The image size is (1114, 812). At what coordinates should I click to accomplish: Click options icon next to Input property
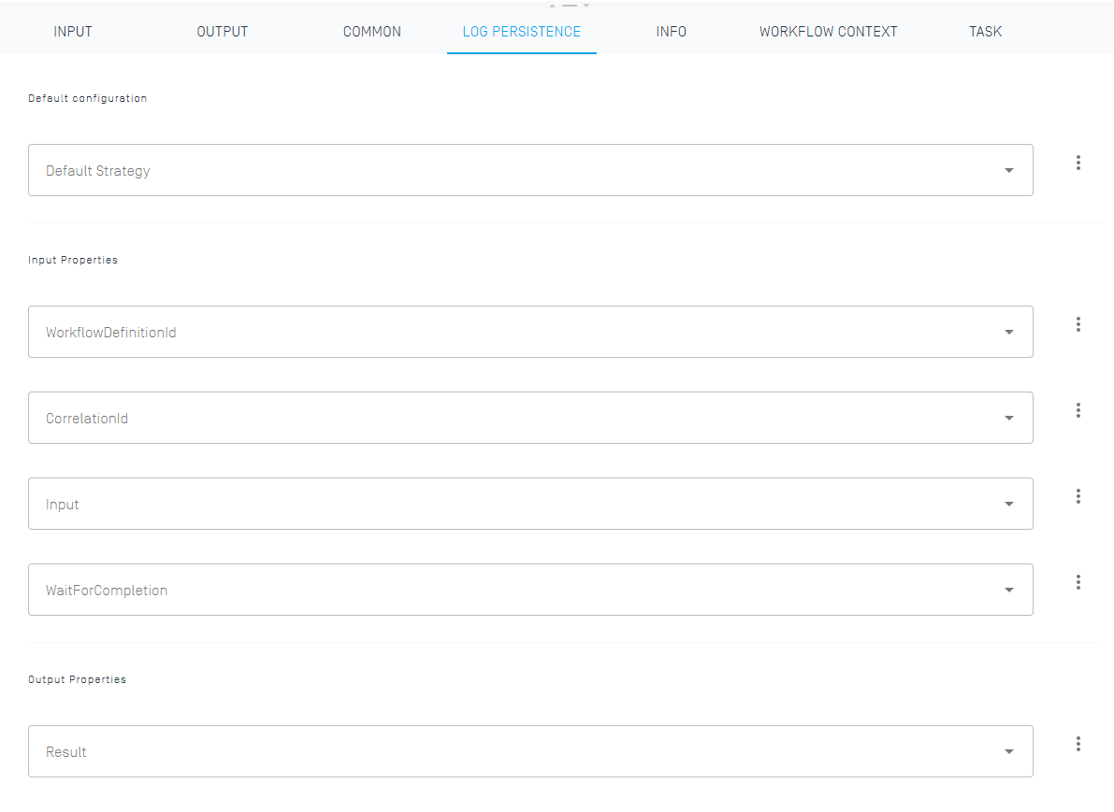tap(1078, 496)
